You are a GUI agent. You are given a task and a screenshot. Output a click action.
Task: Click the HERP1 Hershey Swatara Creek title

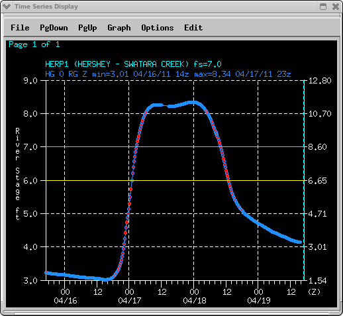click(x=133, y=64)
